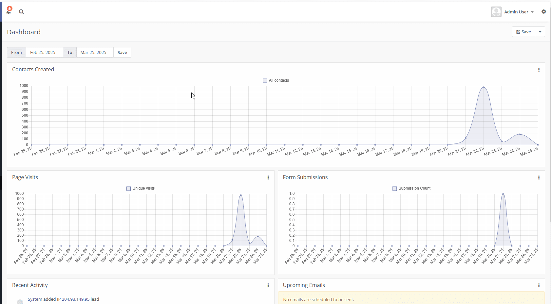Save the selected date range filter

point(122,52)
